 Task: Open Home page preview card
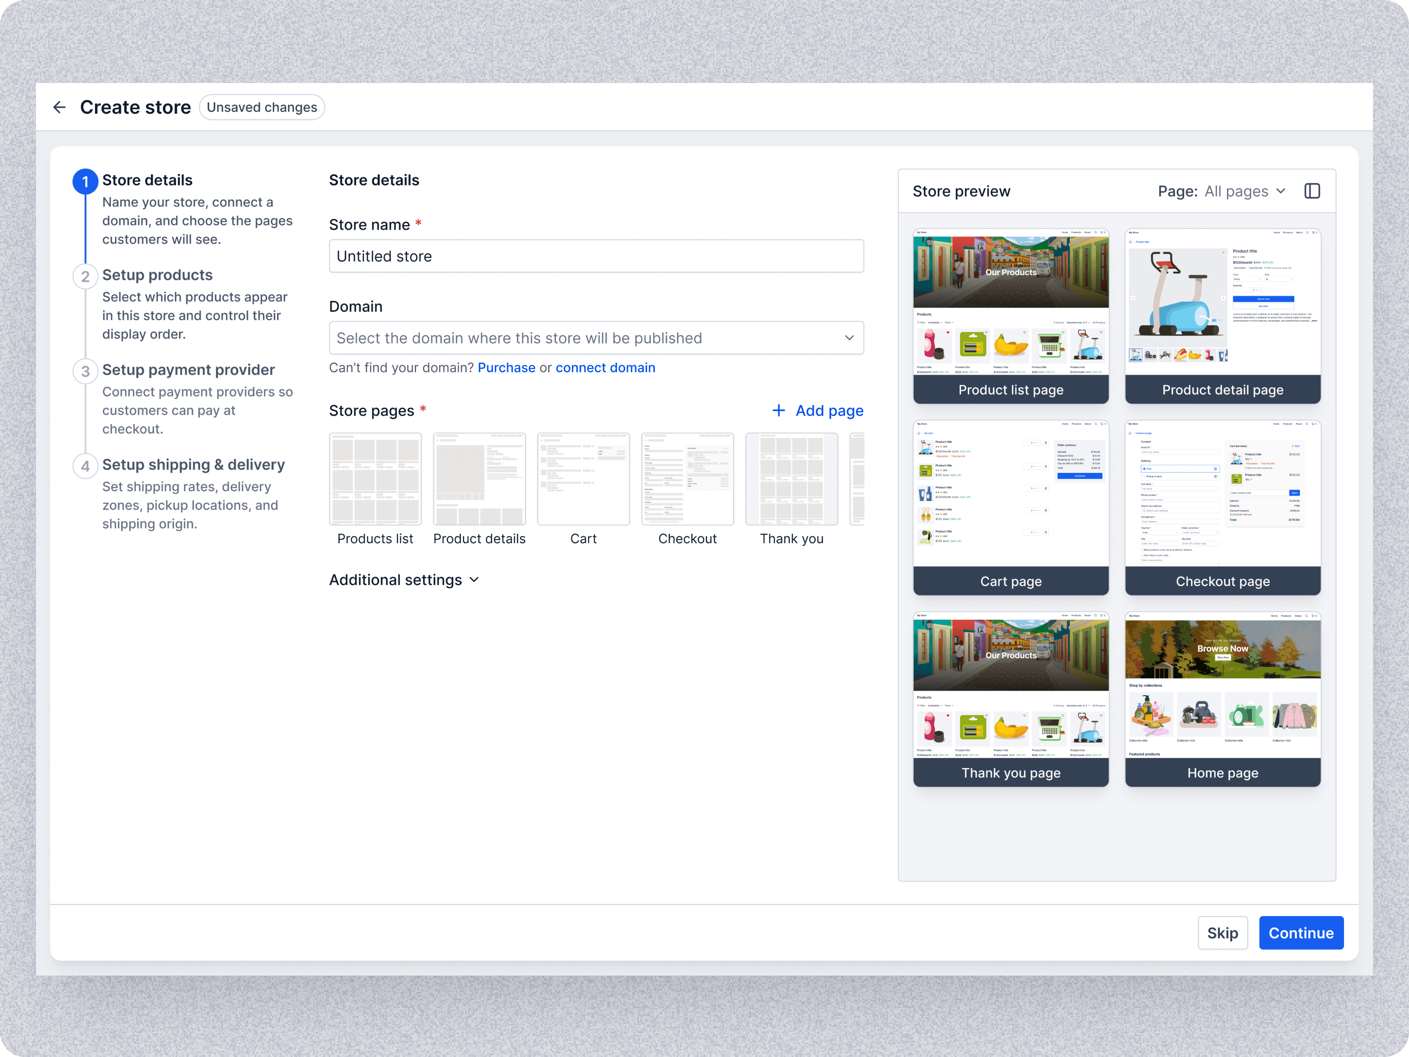(x=1222, y=698)
